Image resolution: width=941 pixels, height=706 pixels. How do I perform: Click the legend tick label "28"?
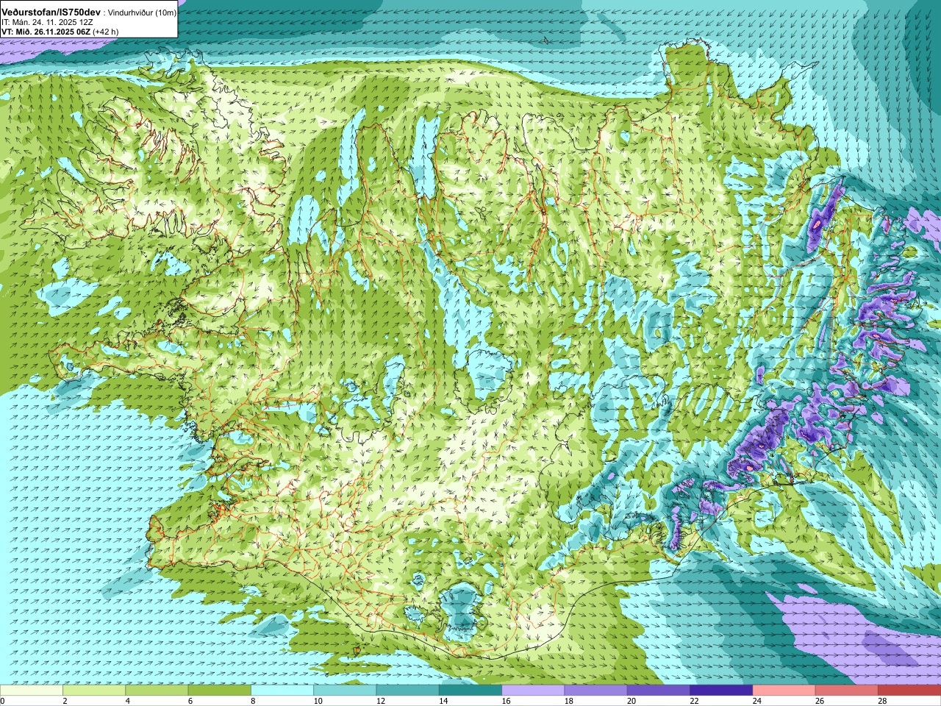(x=883, y=701)
